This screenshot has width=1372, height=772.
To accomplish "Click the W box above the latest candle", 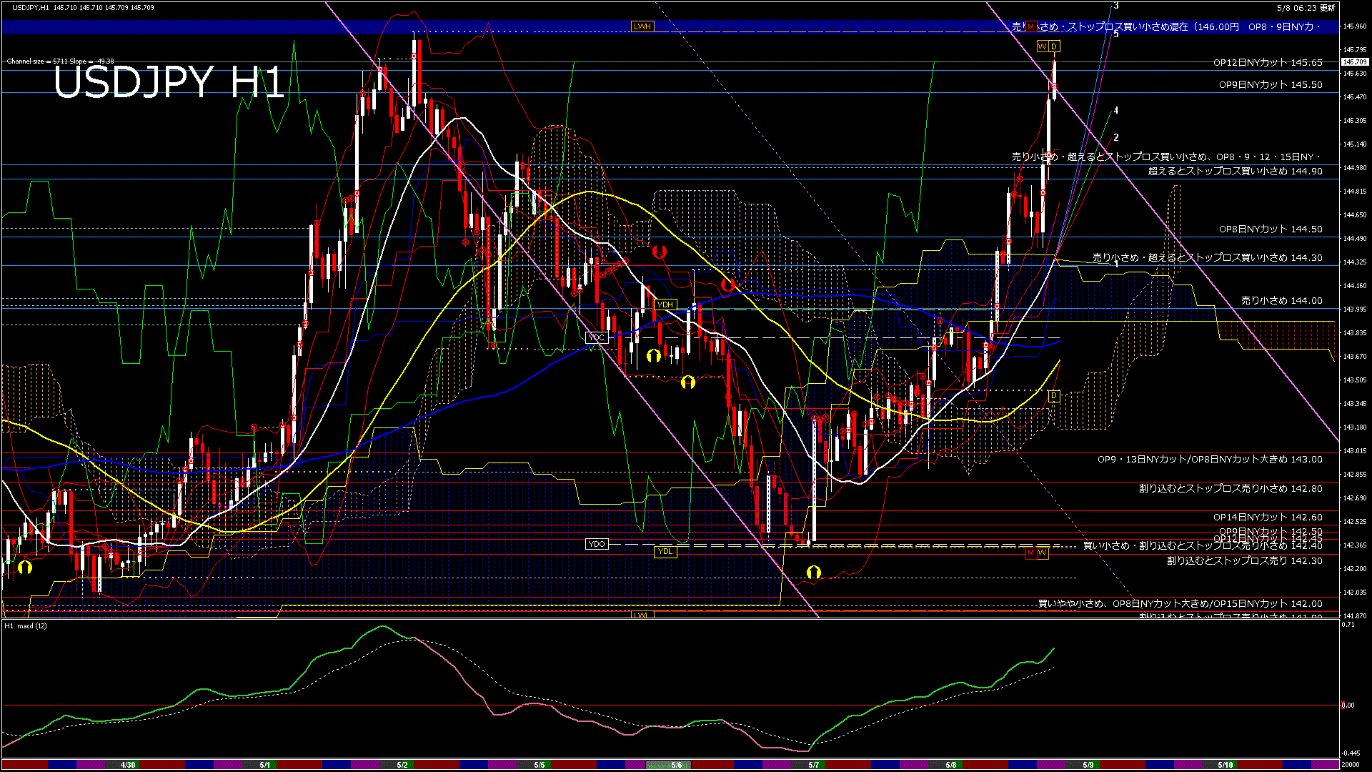I will pyautogui.click(x=1042, y=46).
